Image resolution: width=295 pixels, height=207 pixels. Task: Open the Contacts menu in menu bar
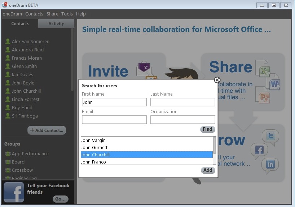point(34,14)
